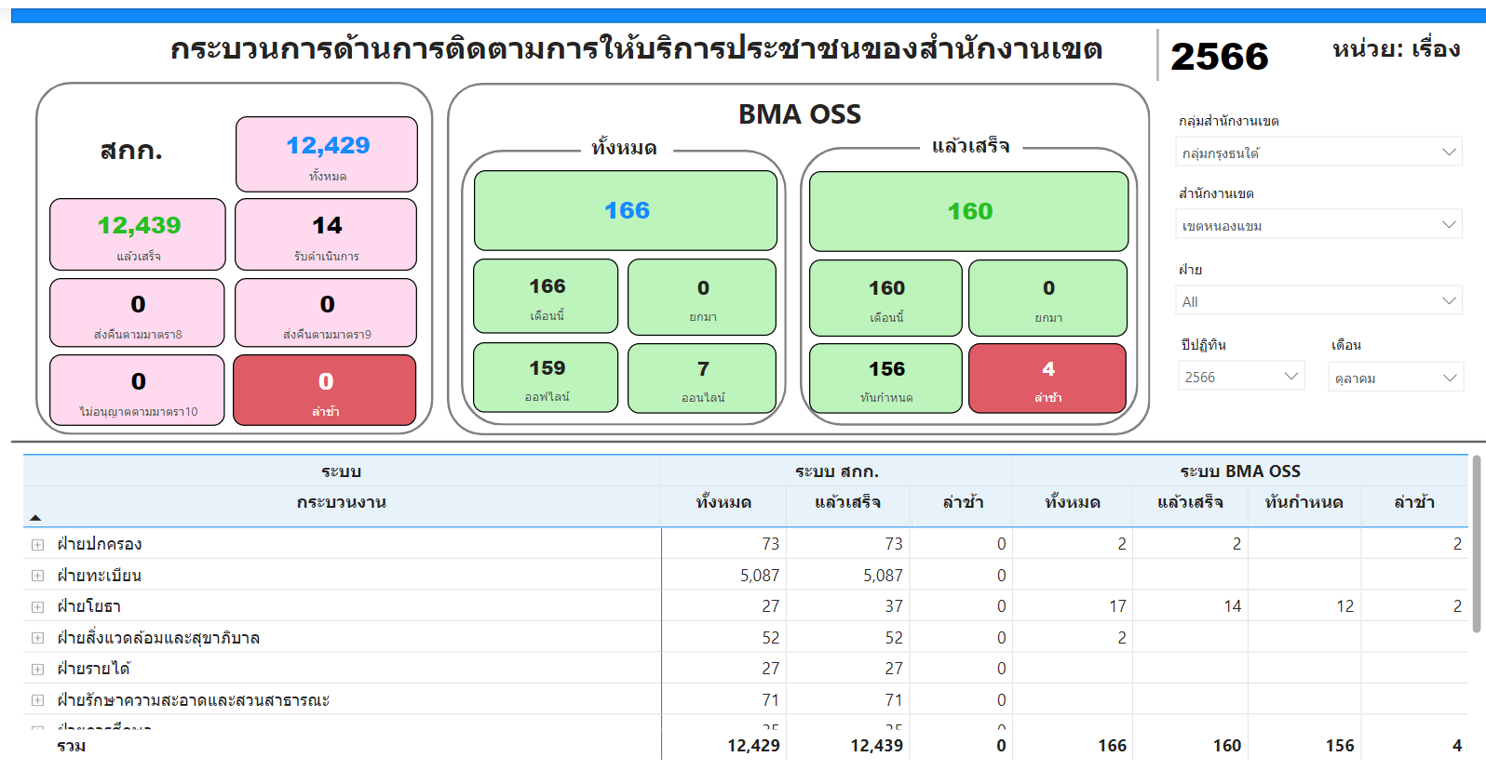Open the ปีปฏิทิน dropdown showing 2566

tap(1240, 377)
